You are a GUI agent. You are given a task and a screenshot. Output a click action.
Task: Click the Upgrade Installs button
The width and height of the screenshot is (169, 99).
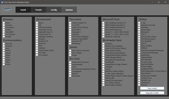(152, 93)
